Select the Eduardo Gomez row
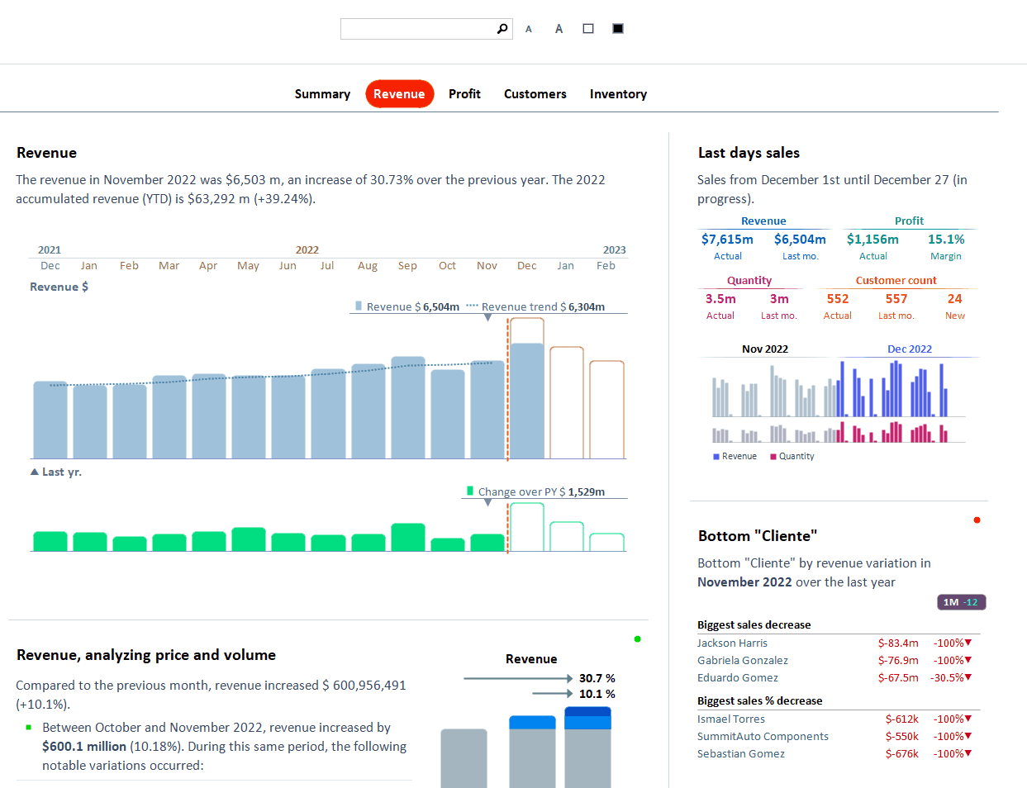This screenshot has height=788, width=1027. coord(838,677)
